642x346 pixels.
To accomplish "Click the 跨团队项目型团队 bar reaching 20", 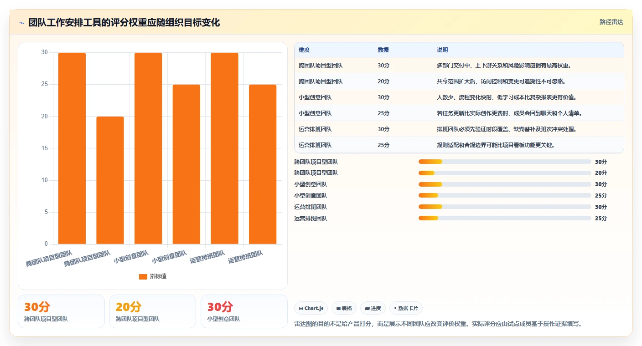I will [x=110, y=180].
